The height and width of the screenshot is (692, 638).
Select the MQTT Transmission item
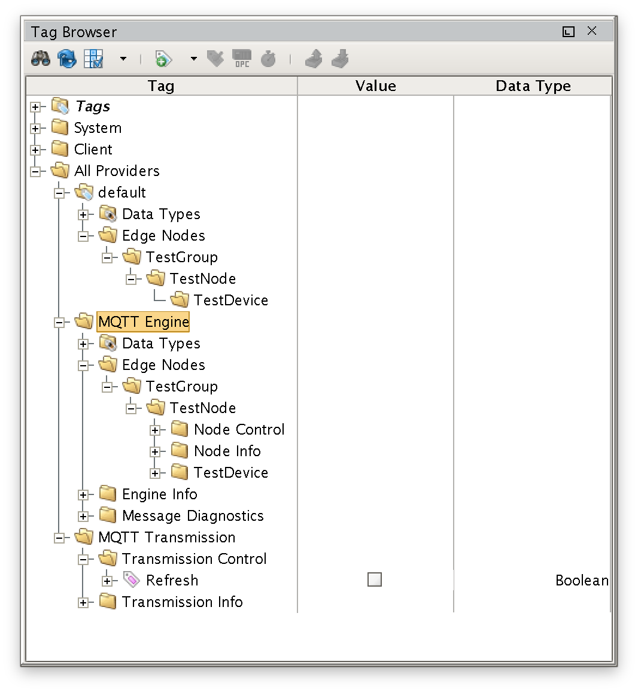pos(167,537)
